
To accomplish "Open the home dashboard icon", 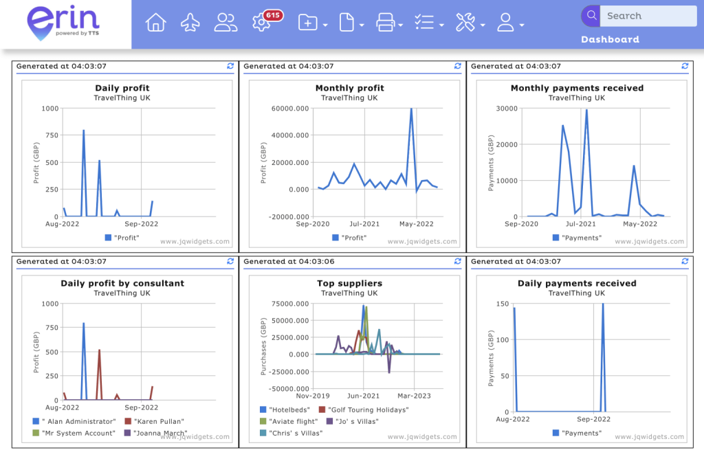I will 156,23.
